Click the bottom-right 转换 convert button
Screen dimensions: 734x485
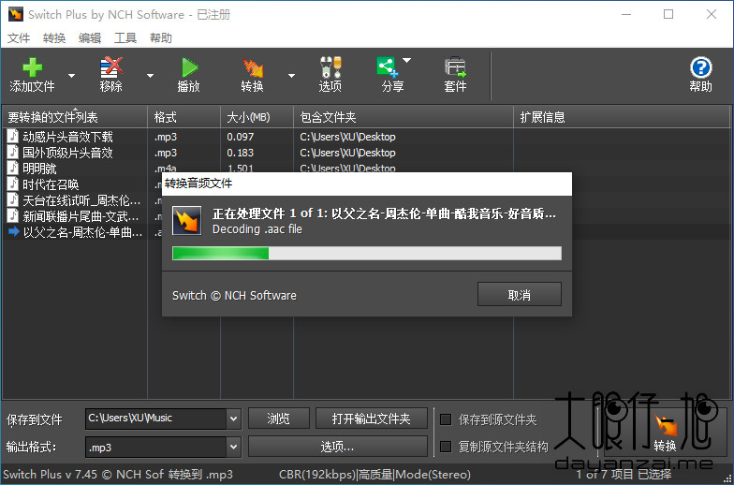click(665, 433)
